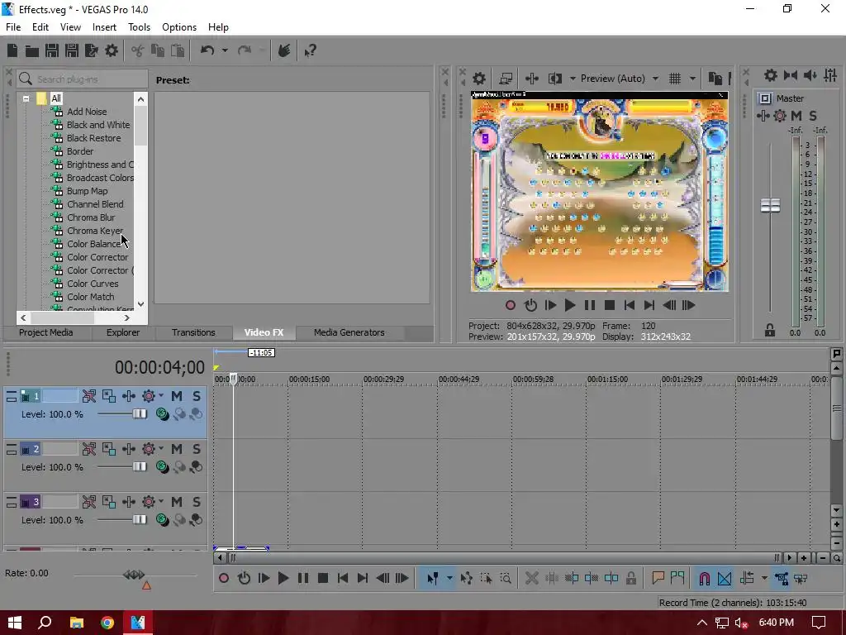Click the Redo arrow icon

point(245,50)
